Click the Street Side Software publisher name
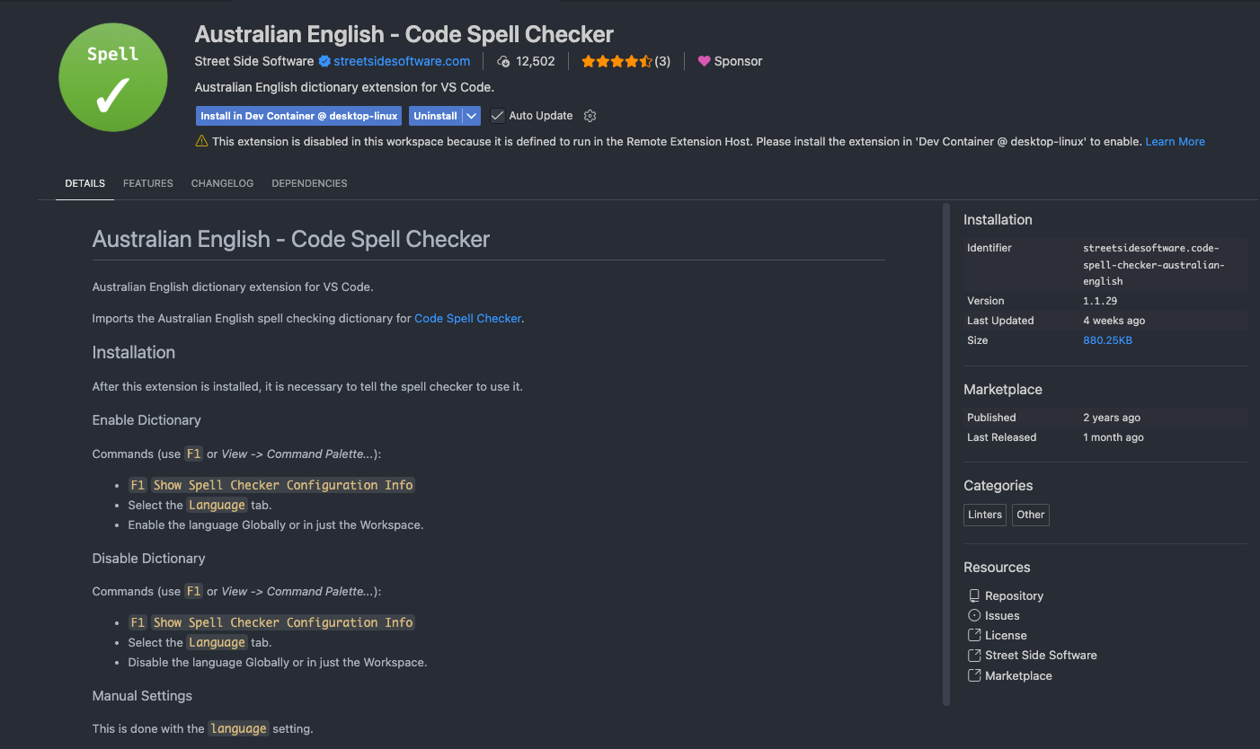 tap(254, 61)
